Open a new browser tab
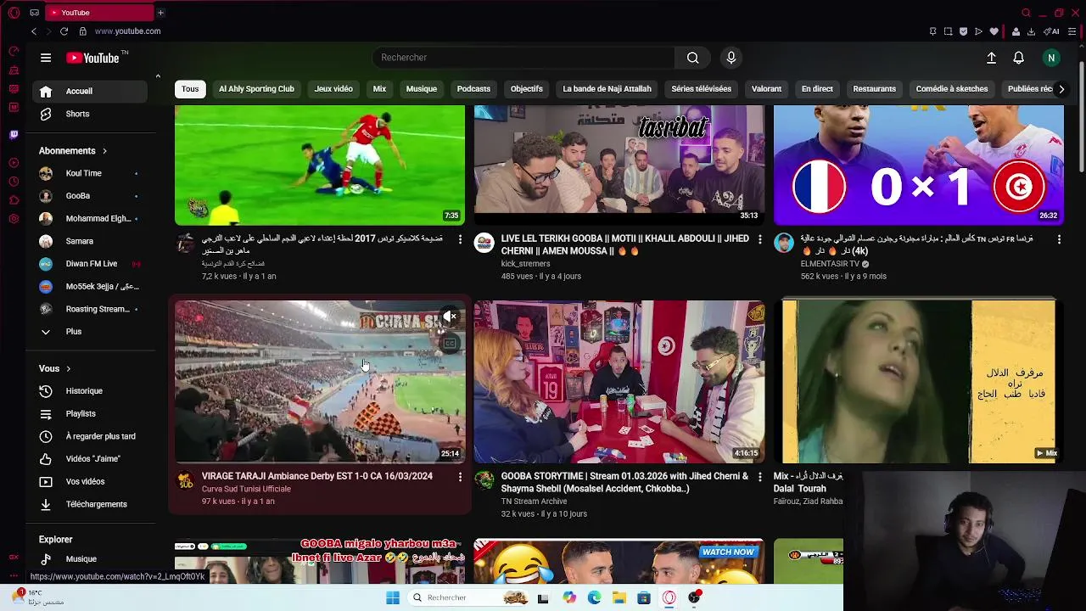1086x611 pixels. tap(160, 13)
